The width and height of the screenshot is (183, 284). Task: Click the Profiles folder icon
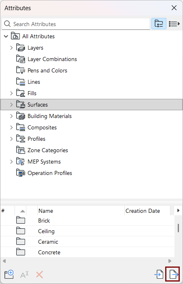tap(21, 139)
